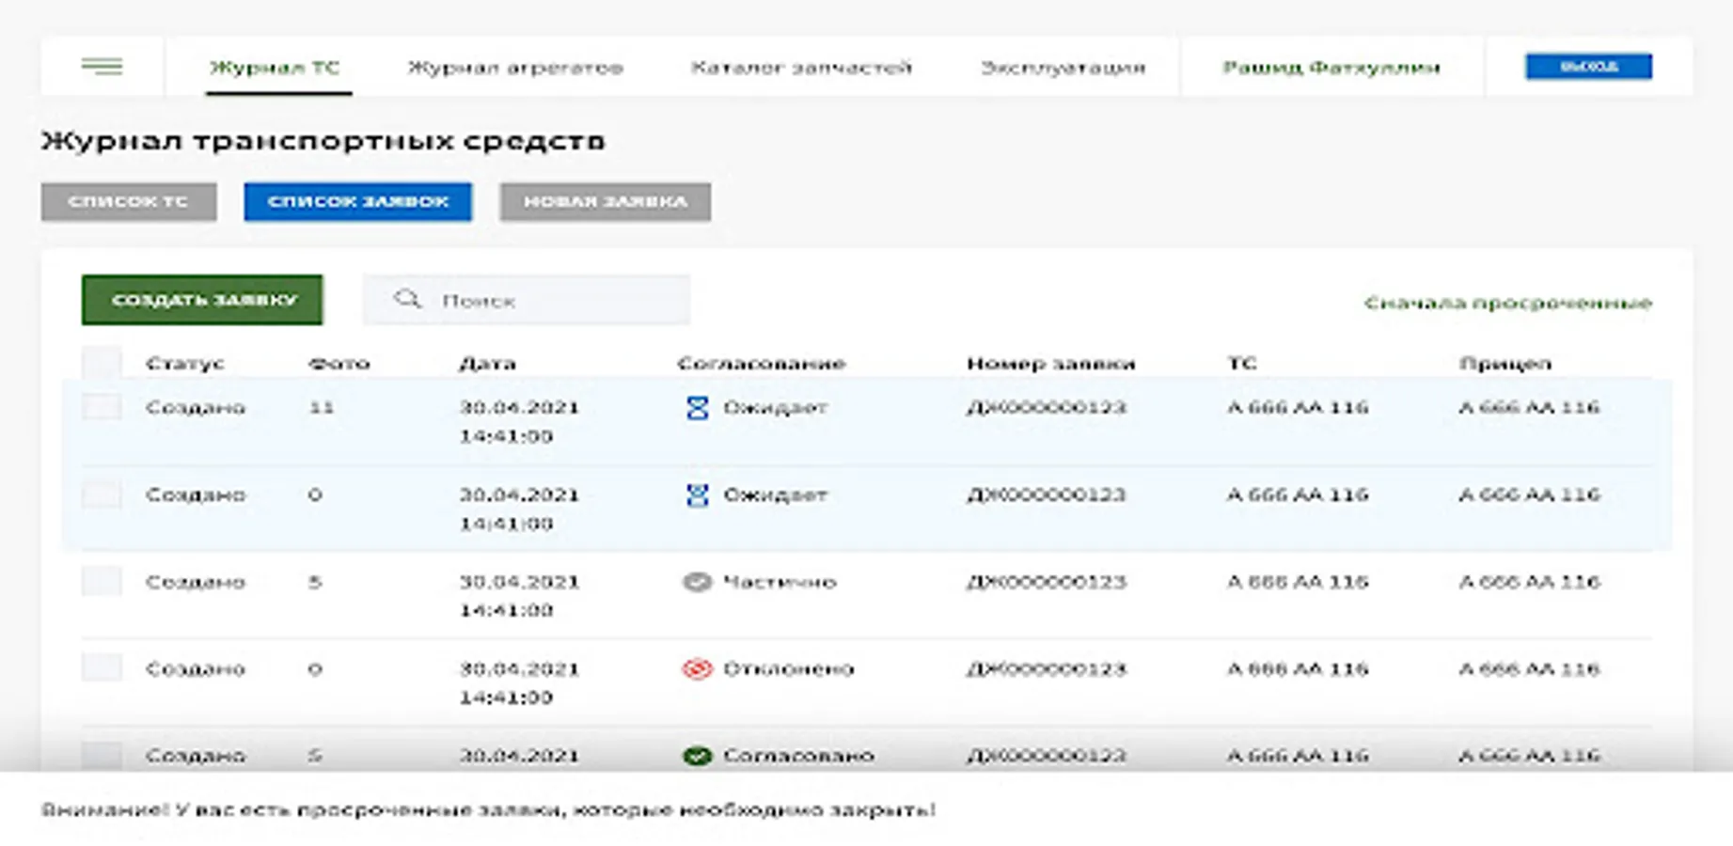
Task: Check the Частично row checkbox
Action: coord(102,581)
